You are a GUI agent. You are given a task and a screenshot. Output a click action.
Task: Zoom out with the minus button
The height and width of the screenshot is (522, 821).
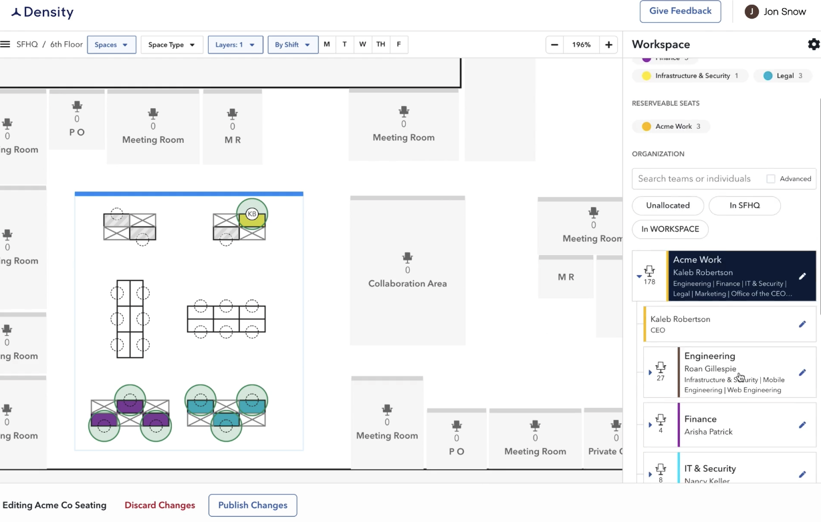pos(555,45)
